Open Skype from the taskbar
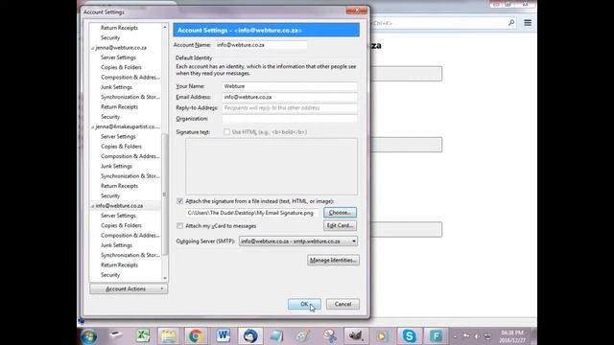This screenshot has height=345, width=614. tap(410, 336)
